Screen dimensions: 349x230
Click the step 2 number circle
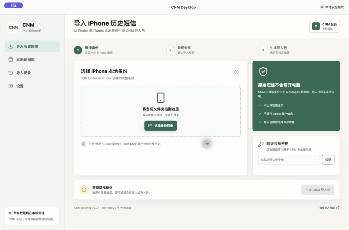pos(171,50)
